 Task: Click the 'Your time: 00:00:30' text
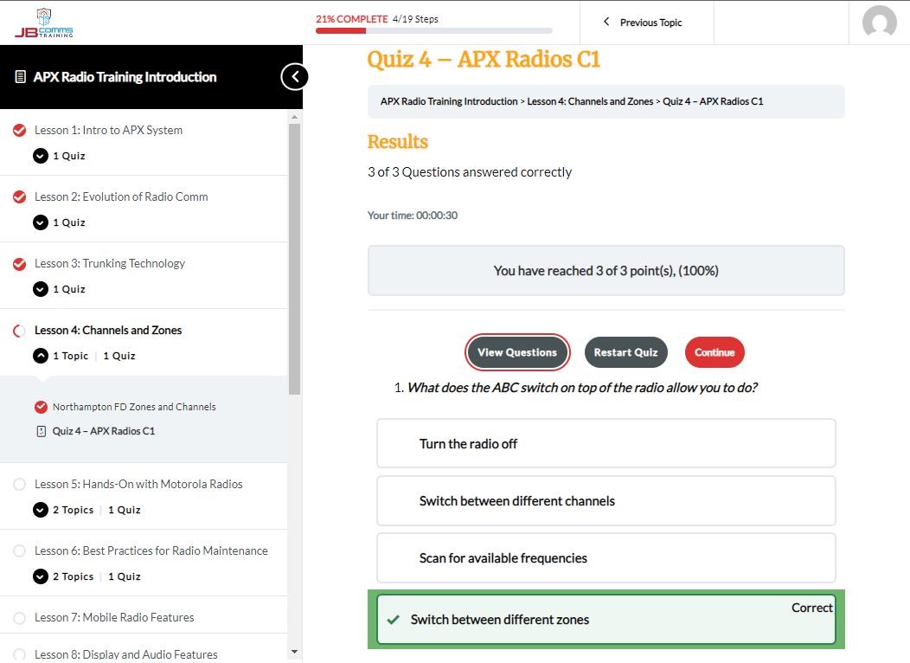[x=413, y=216]
